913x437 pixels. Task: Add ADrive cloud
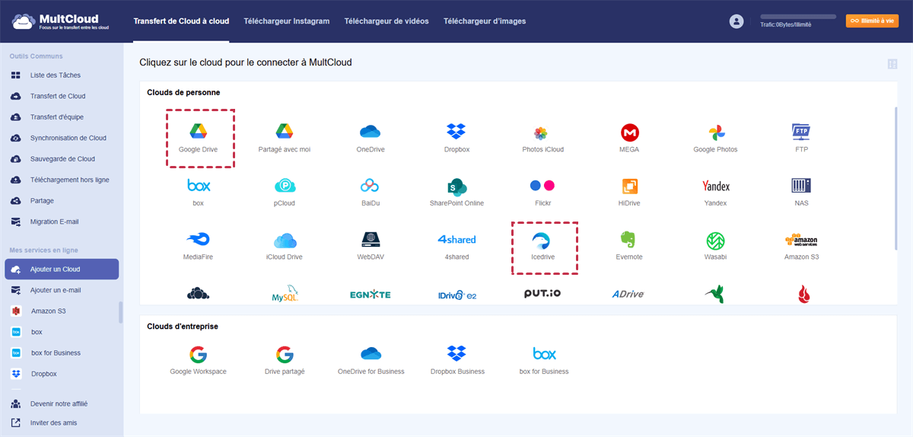(x=629, y=295)
